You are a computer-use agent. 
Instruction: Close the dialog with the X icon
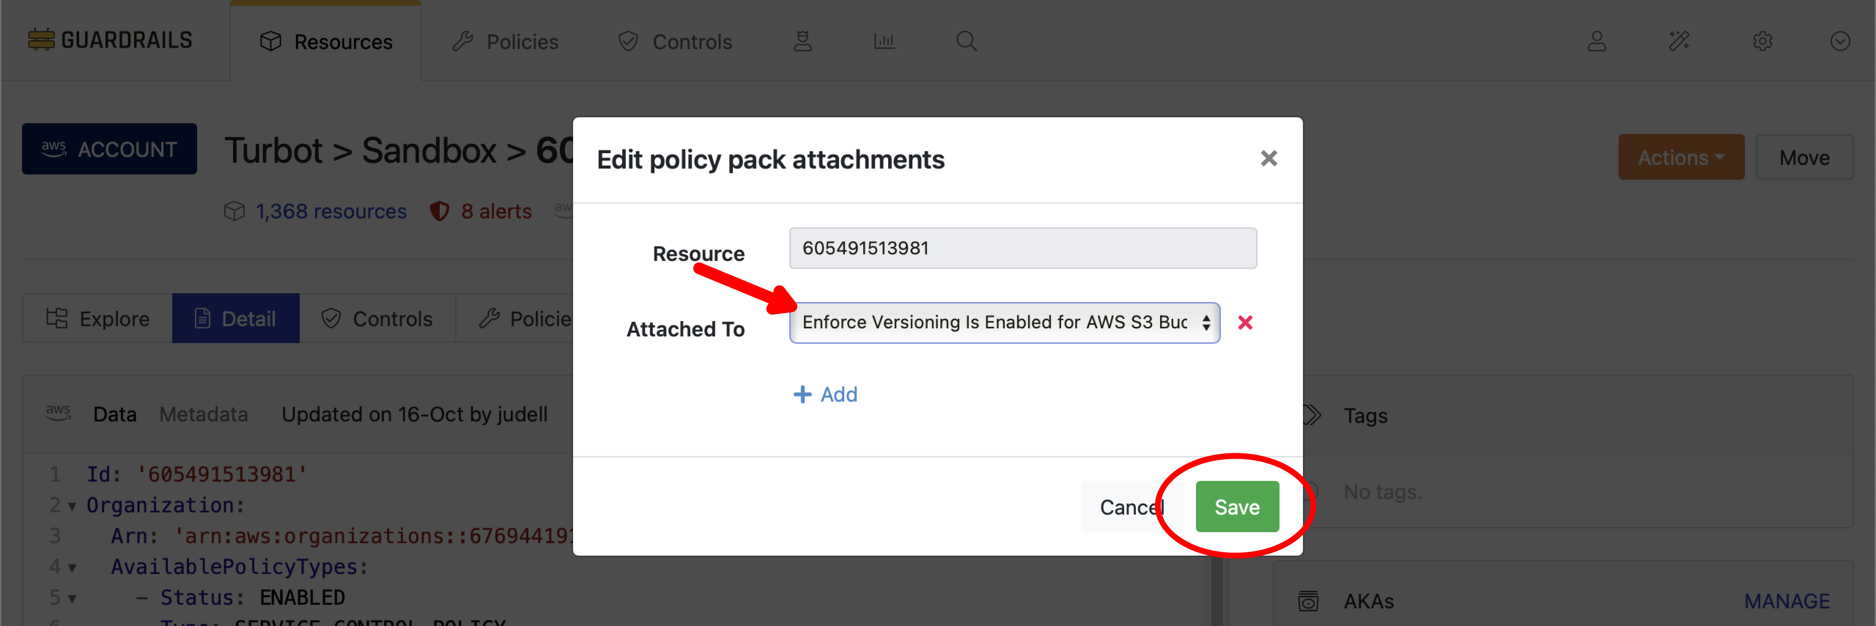1268,158
